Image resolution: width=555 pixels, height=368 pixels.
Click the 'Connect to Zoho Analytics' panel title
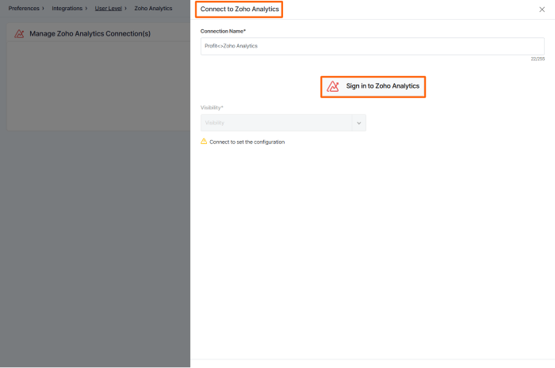pos(239,9)
